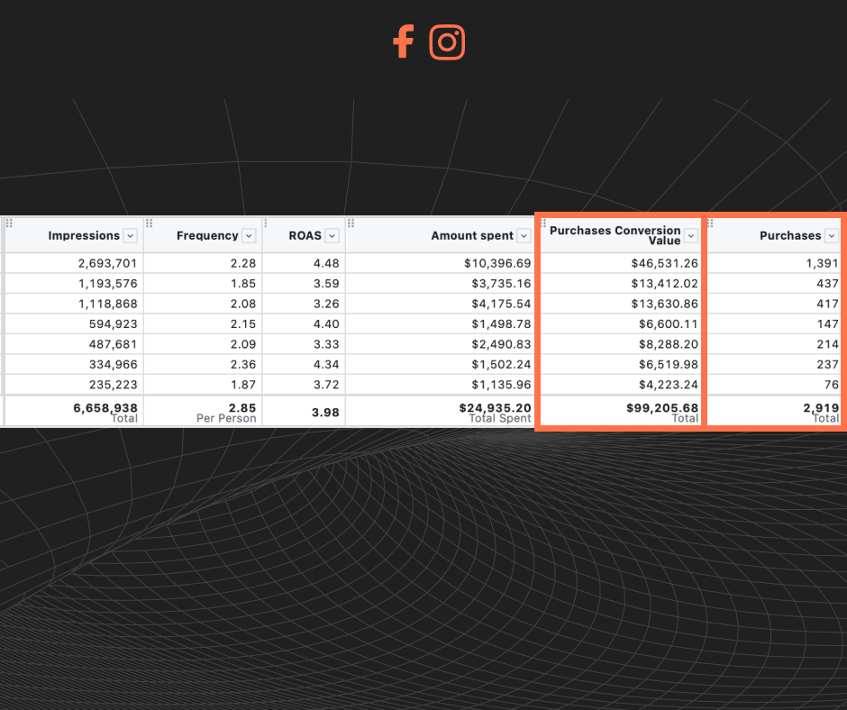Grab the Frequency column drag handle
847x710 pixels.
pyautogui.click(x=149, y=223)
